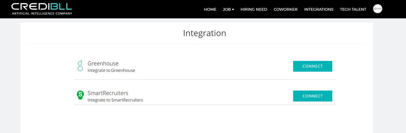Open Hiring Need page

[x=254, y=9]
